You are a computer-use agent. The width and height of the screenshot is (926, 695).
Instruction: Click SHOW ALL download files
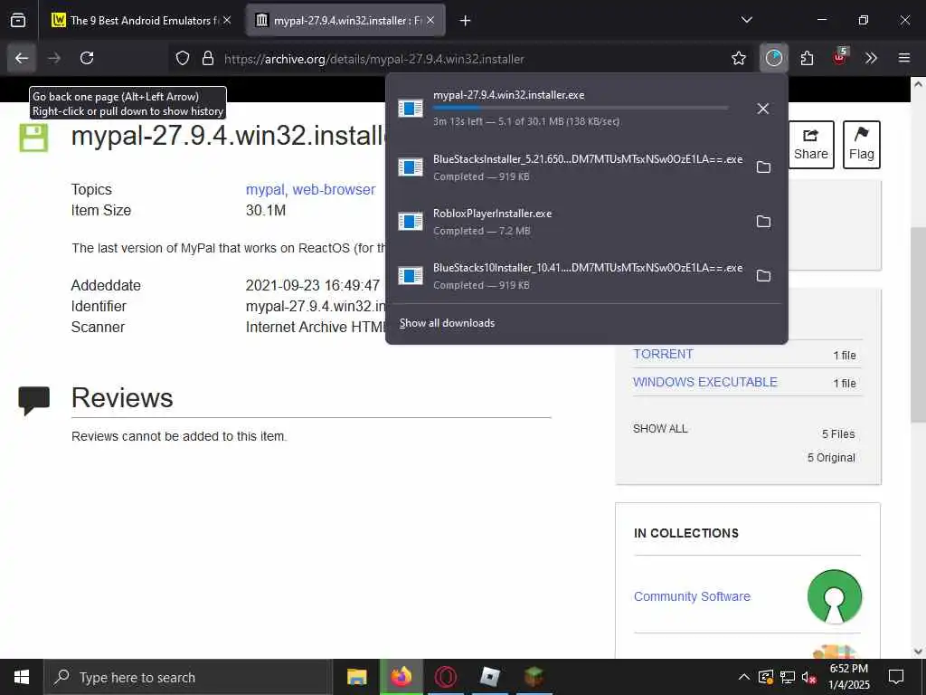pyautogui.click(x=660, y=428)
